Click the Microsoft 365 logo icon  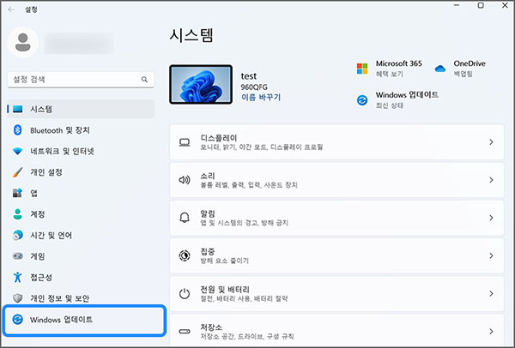pyautogui.click(x=362, y=69)
